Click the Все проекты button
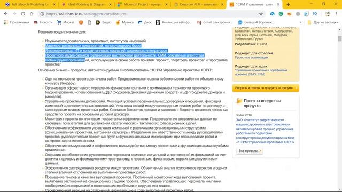 (x=250, y=151)
